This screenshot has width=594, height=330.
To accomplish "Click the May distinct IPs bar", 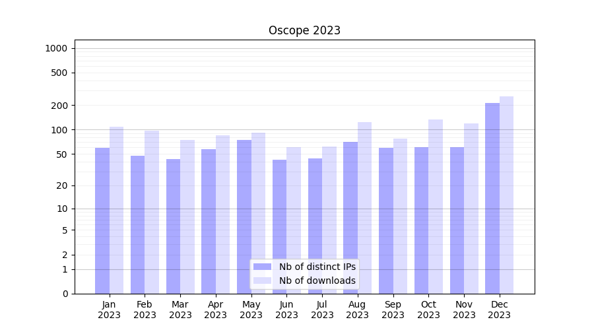I will tap(244, 216).
